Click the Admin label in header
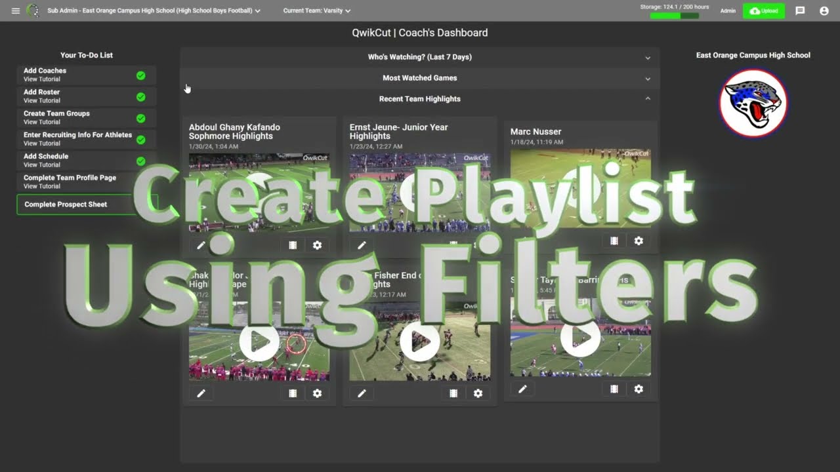Viewport: 840px width, 472px height. point(728,11)
